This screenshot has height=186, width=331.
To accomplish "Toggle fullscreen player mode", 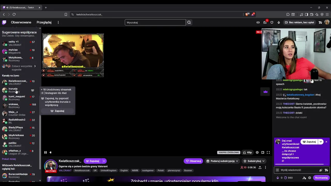I will coord(268,152).
